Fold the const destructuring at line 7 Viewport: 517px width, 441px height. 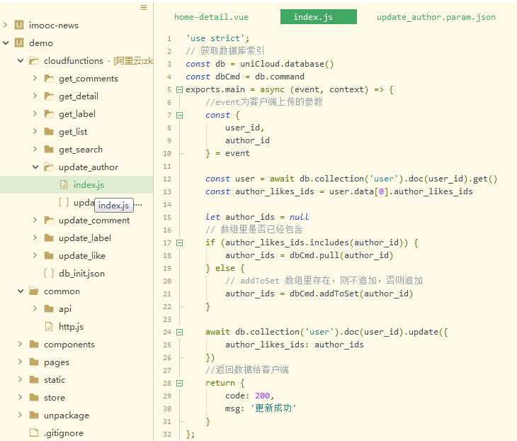(x=179, y=115)
